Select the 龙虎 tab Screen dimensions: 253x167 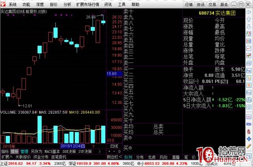(x=152, y=157)
